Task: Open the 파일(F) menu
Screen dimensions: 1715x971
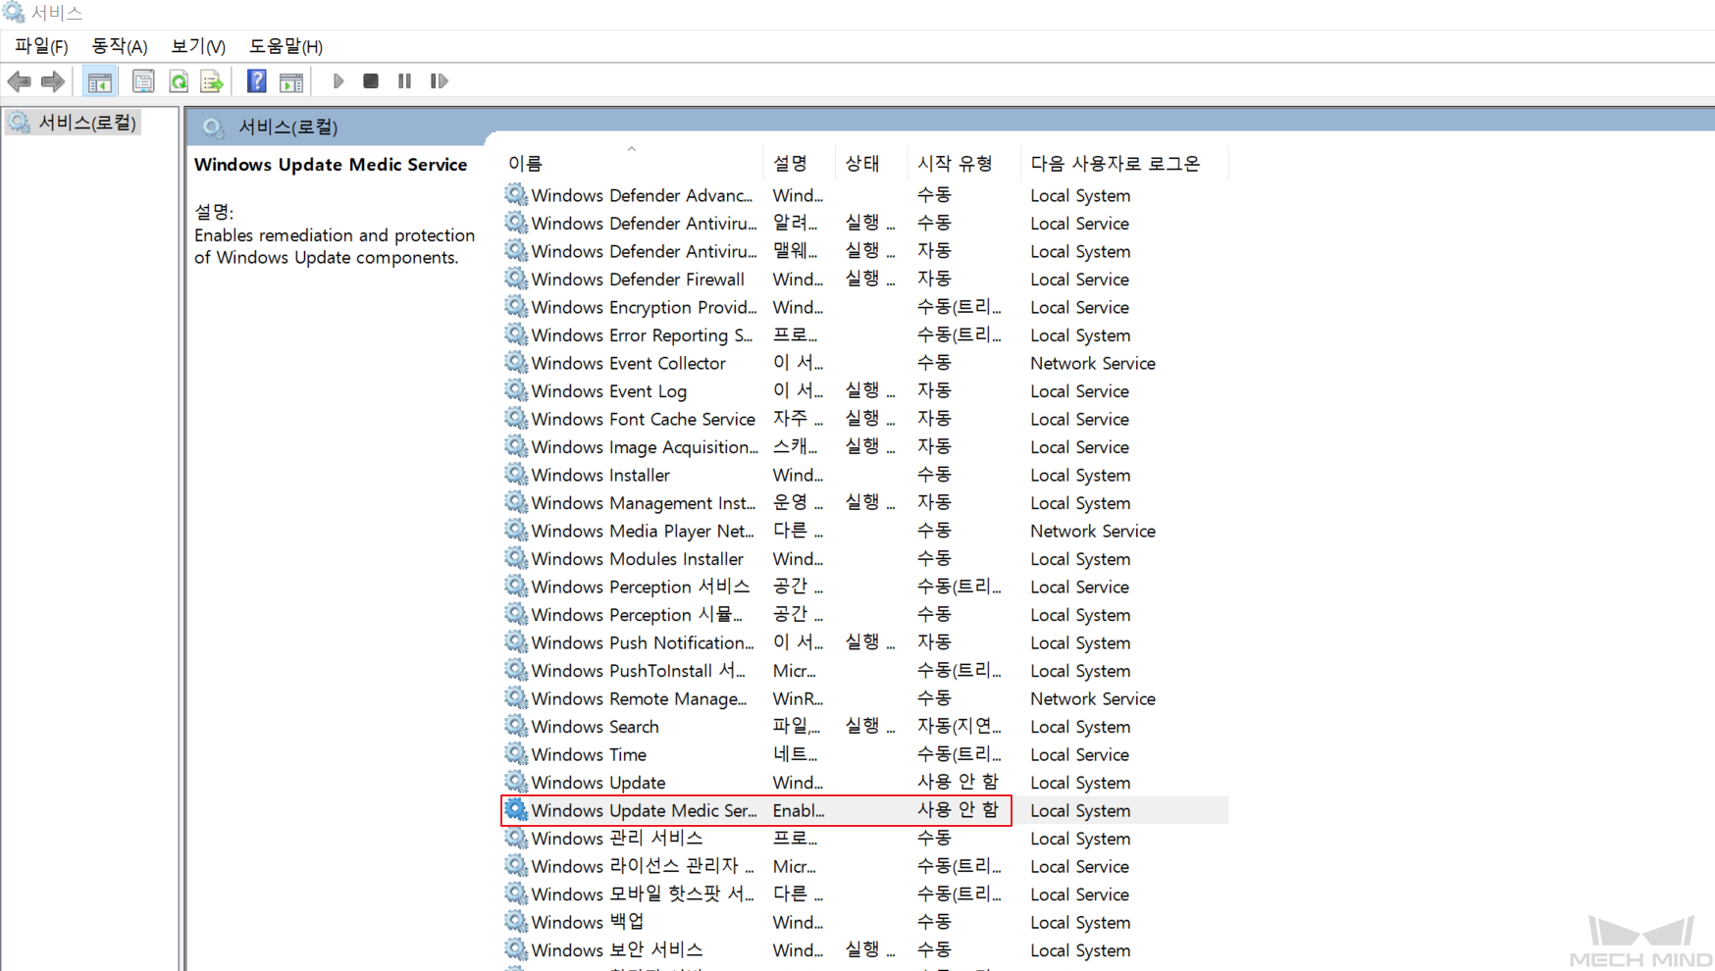Action: click(x=41, y=46)
